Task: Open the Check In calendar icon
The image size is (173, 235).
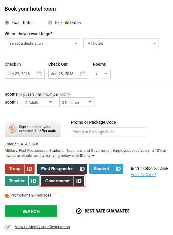Action: point(39,74)
